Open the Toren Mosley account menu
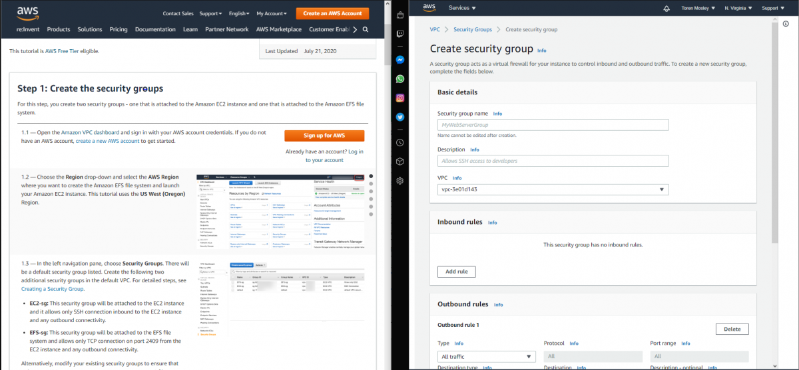 click(698, 8)
